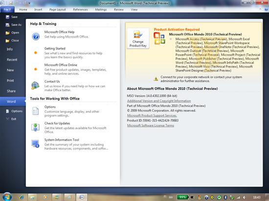The image size is (269, 201).
Task: Launch Internet Explorer from the taskbar
Action: click(x=22, y=197)
